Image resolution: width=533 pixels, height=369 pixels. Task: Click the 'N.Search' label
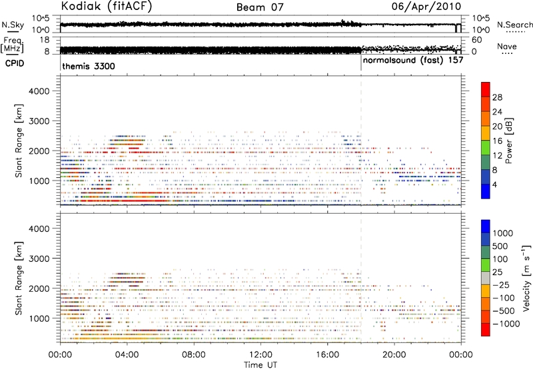(514, 25)
